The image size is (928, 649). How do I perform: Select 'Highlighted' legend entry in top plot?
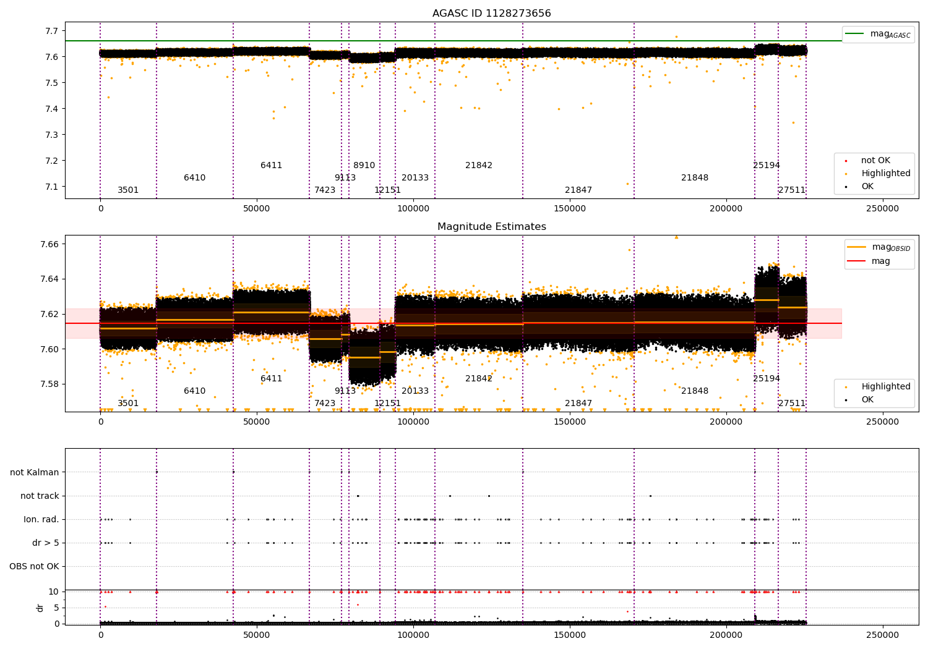coord(886,174)
